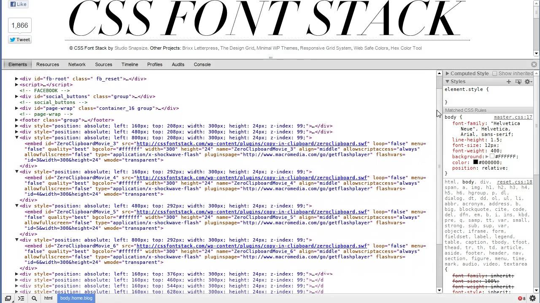
Task: Click the black #000000 color swatch
Action: (475, 162)
